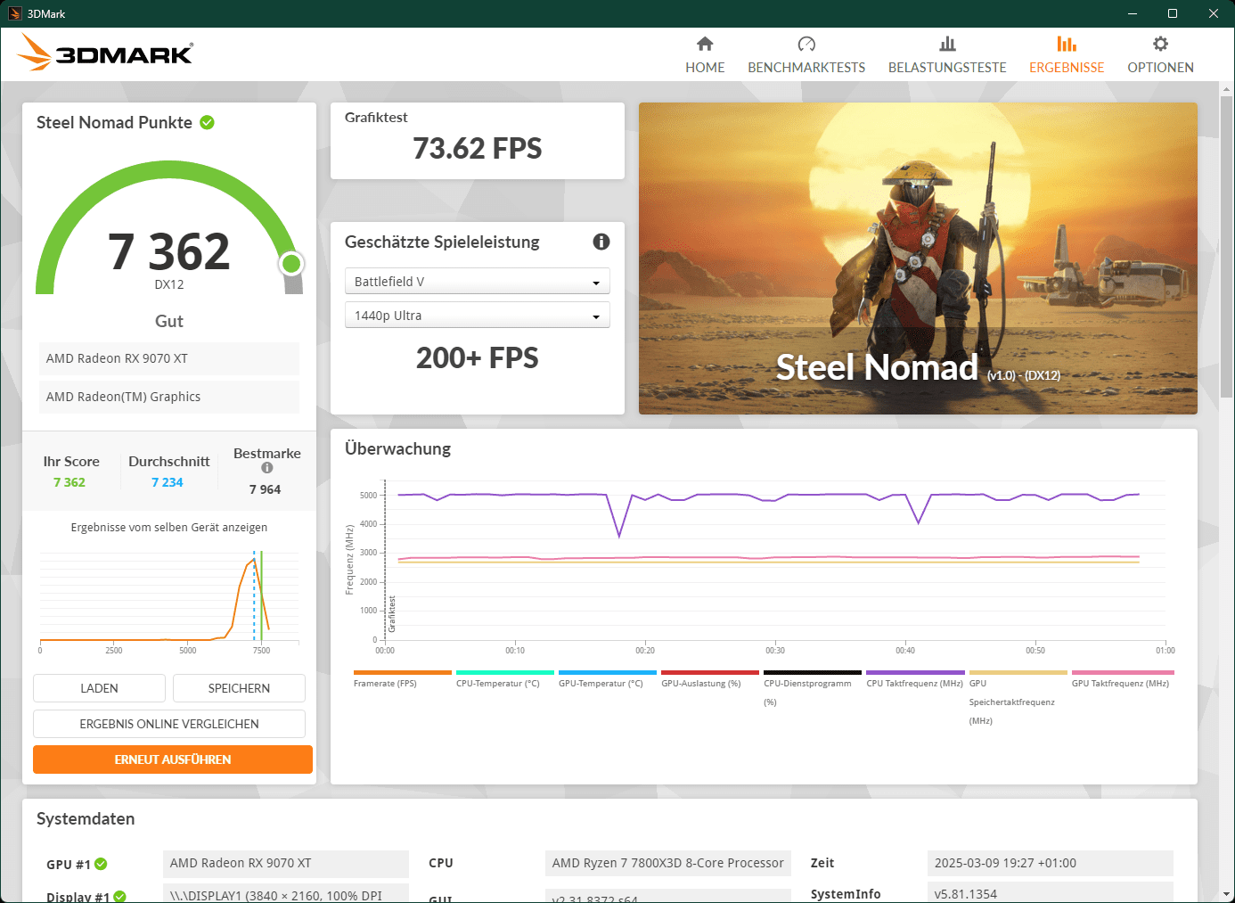1235x903 pixels.
Task: Click the scrollbar up arrow
Action: (1226, 89)
